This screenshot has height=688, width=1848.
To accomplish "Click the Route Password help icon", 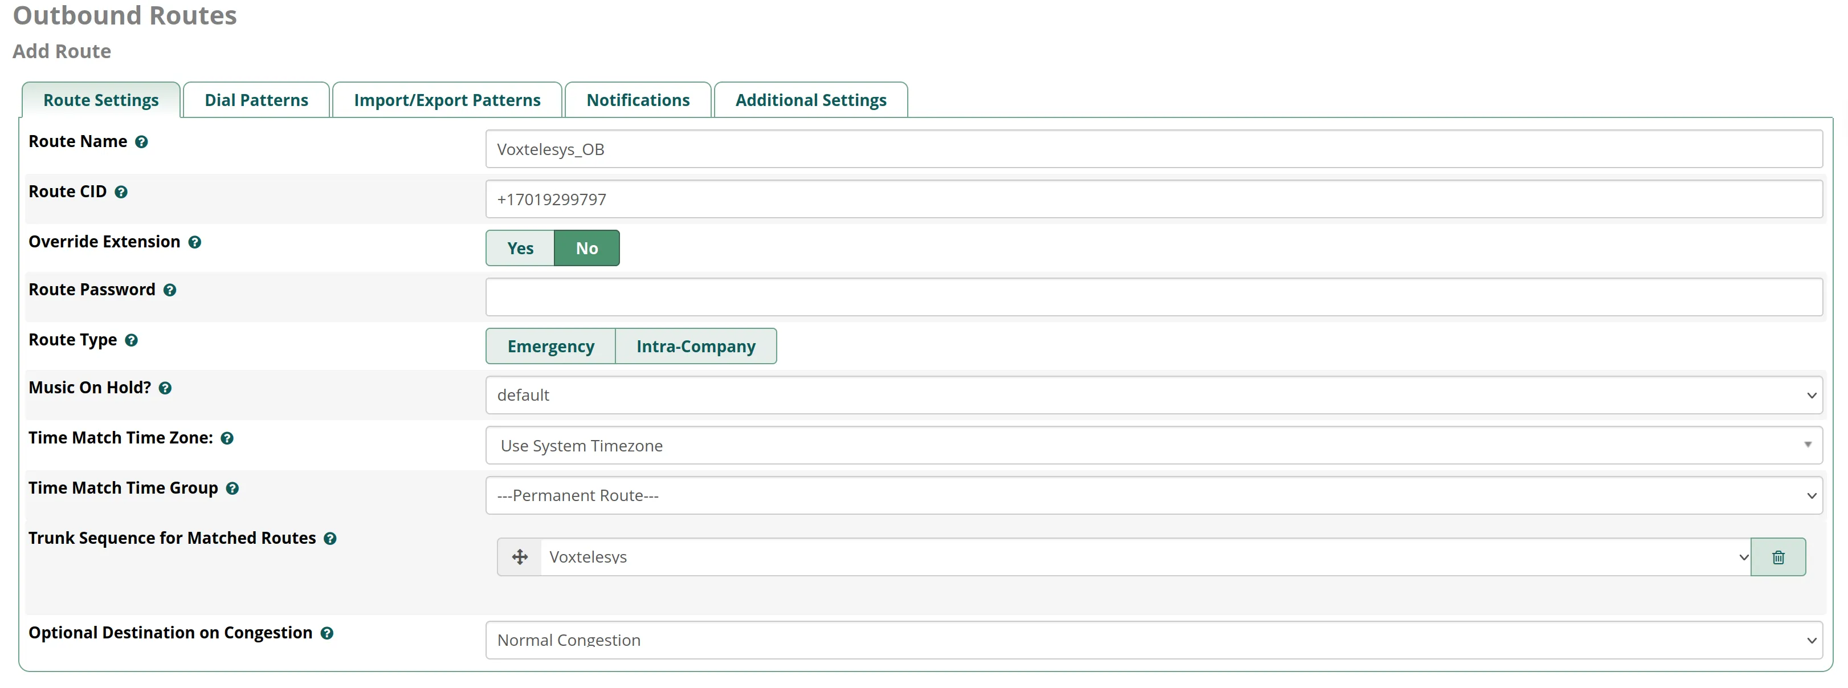I will coord(170,290).
